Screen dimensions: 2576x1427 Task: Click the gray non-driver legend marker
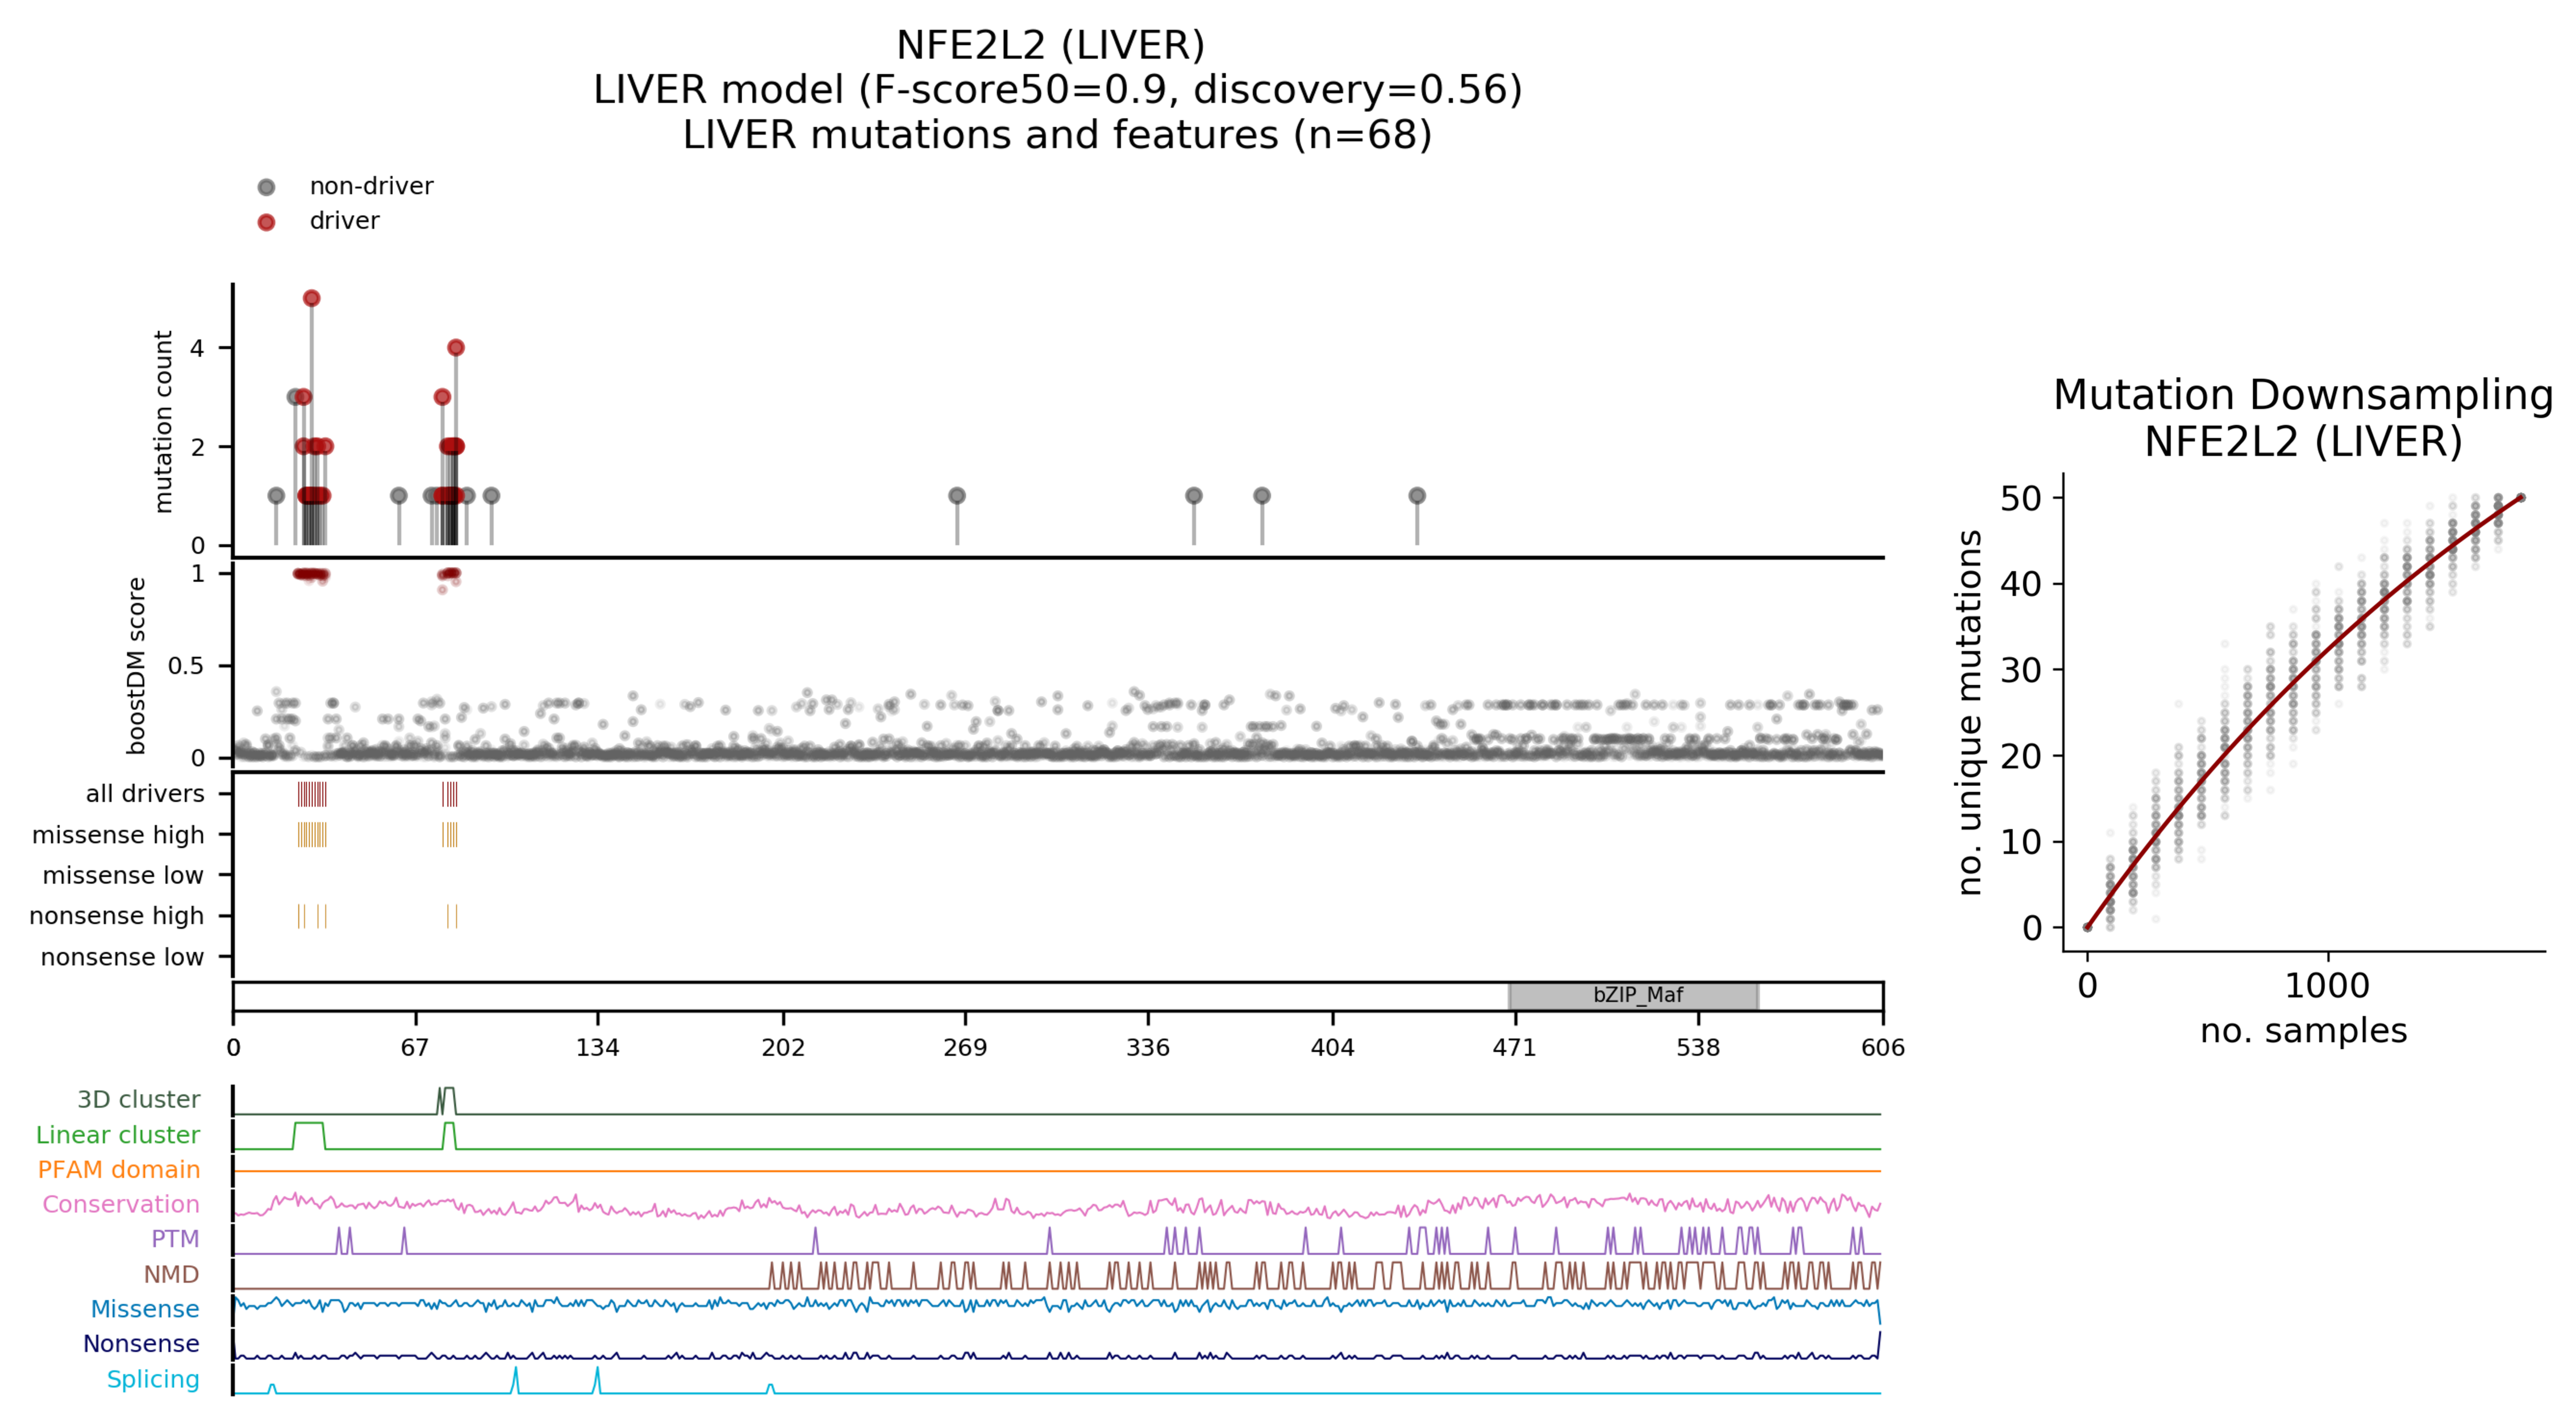pos(266,187)
